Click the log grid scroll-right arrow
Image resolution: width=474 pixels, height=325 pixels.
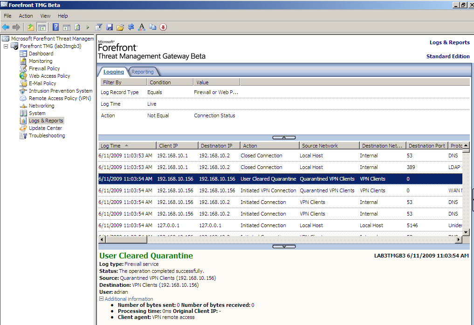click(459, 239)
